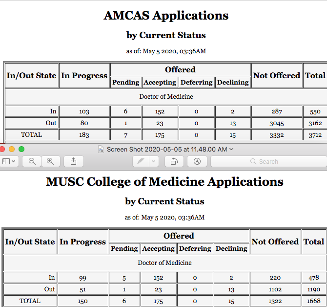327x307 pixels.
Task: Click the 3045 cell in AMCAS table
Action: click(x=277, y=123)
